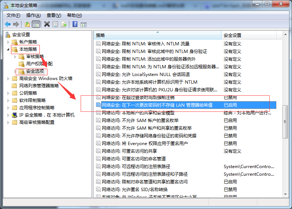Maximize the 本地安全策略 window

267,4
